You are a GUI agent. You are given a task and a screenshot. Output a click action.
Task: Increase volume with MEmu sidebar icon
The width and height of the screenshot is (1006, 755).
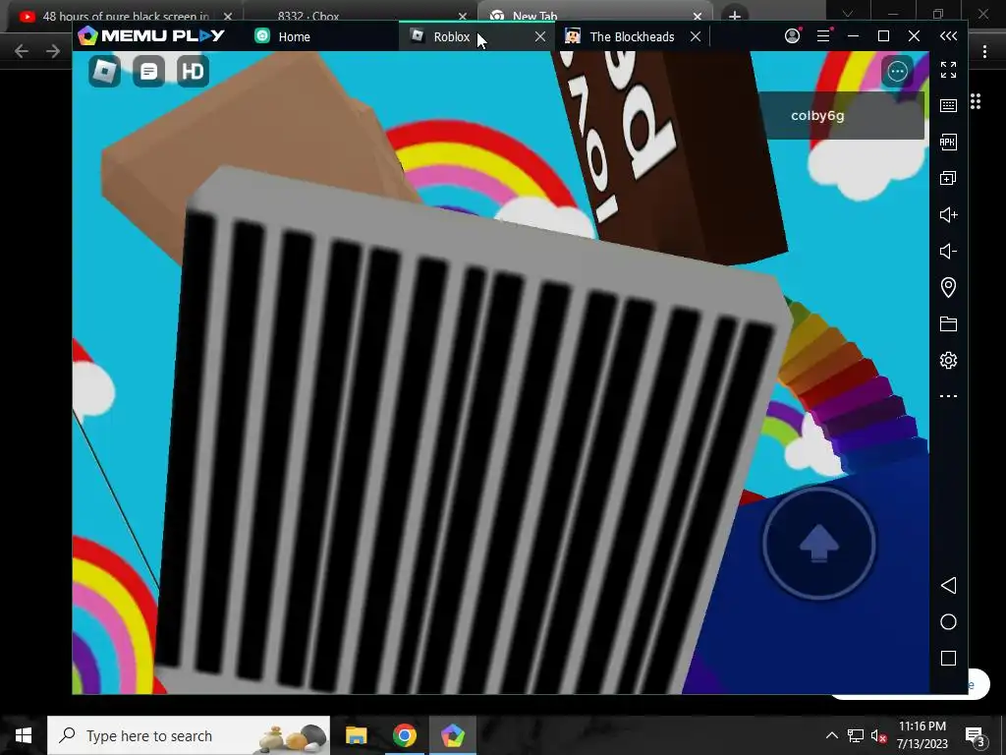(x=948, y=214)
